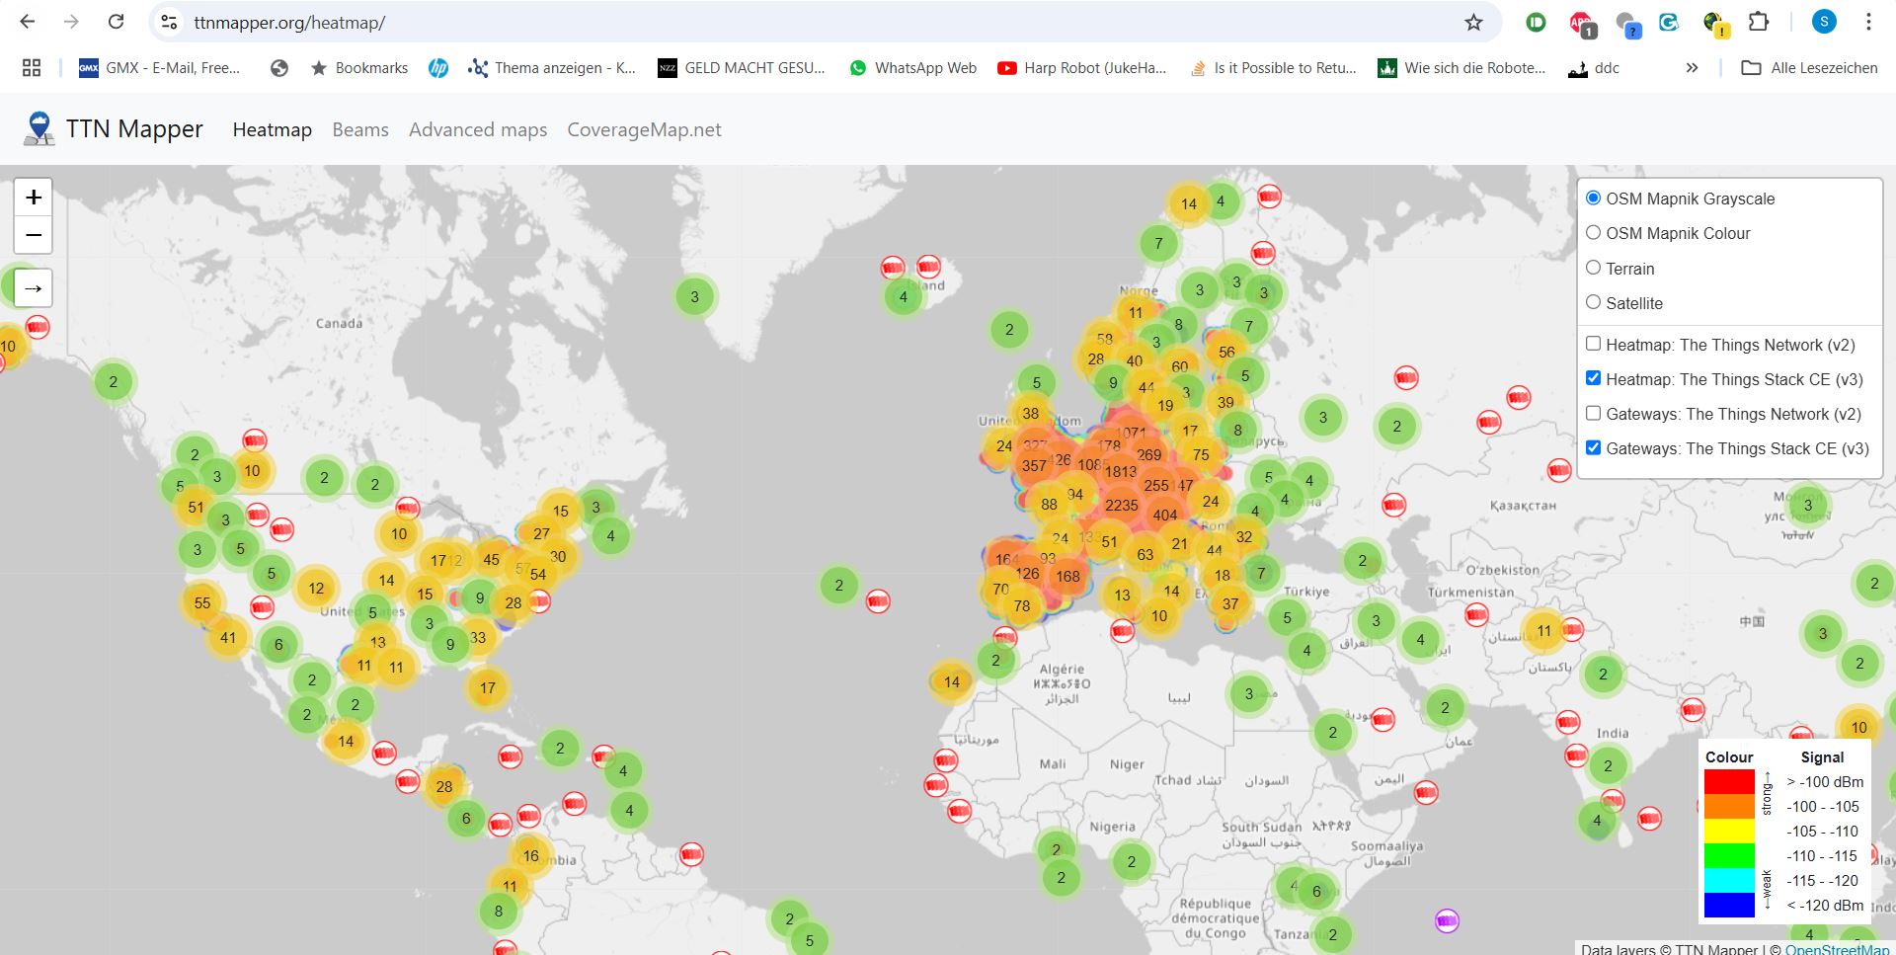Bookmark this page with star icon
1896x955 pixels.
[x=1473, y=22]
